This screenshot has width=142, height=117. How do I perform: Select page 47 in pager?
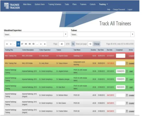click(x=22, y=44)
